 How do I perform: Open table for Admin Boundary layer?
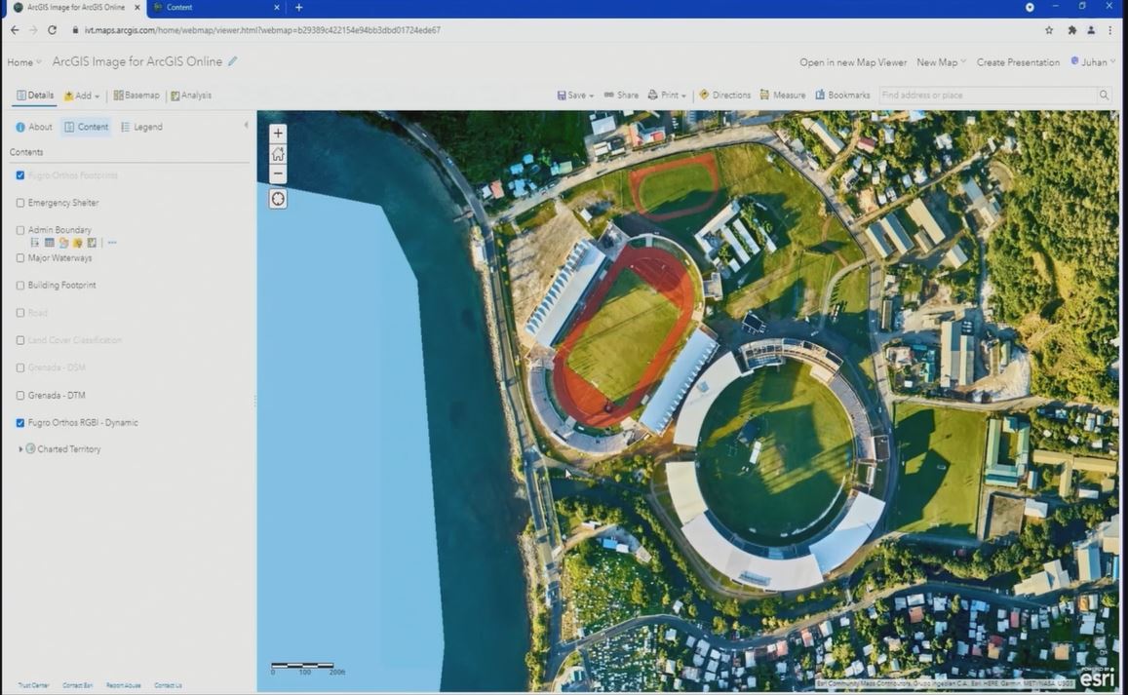click(49, 243)
